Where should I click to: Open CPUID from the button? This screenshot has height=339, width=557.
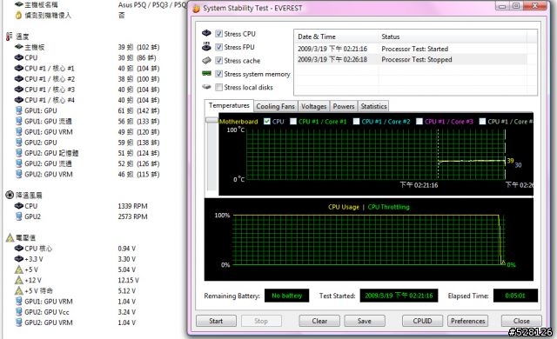click(x=422, y=321)
